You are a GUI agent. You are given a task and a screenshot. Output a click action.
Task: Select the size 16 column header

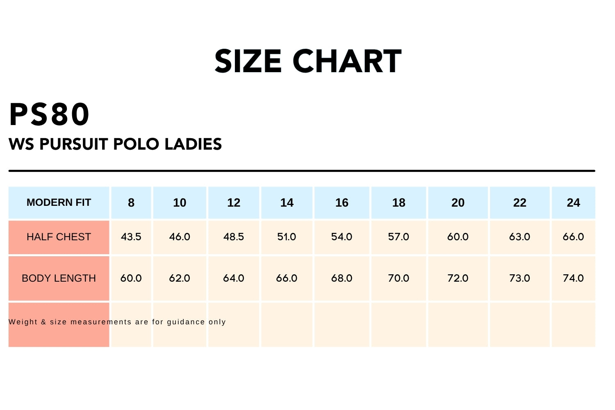coord(342,203)
